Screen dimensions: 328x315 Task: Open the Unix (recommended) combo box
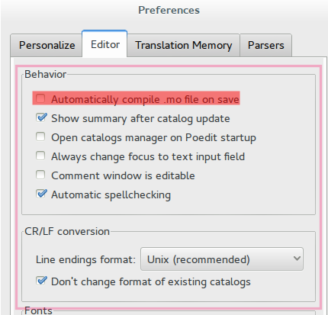[x=222, y=259]
